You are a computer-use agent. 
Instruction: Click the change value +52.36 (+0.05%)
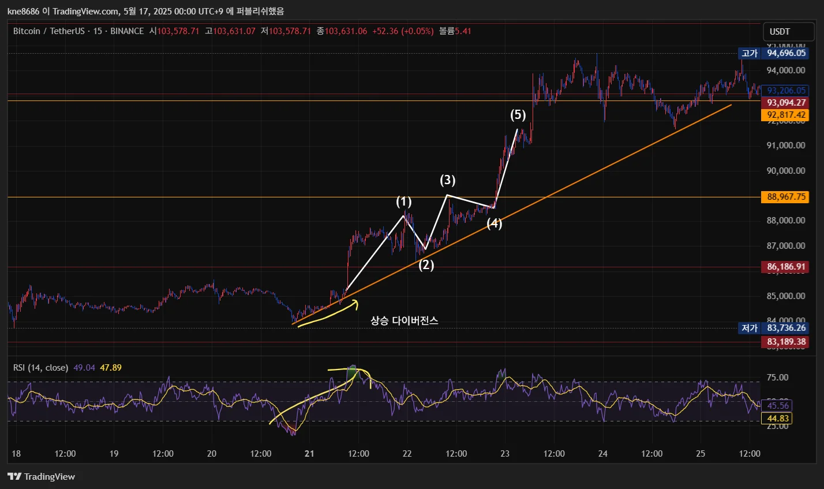pyautogui.click(x=403, y=31)
